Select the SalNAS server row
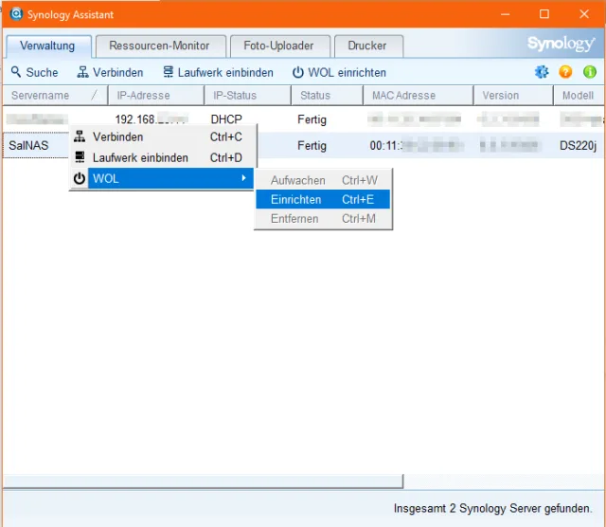 (28, 146)
